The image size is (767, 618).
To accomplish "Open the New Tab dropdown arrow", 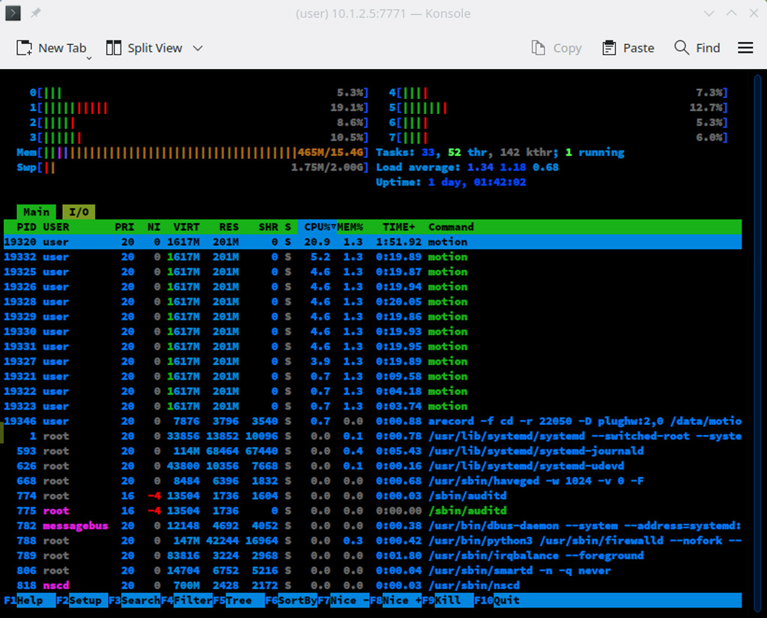I will 89,58.
